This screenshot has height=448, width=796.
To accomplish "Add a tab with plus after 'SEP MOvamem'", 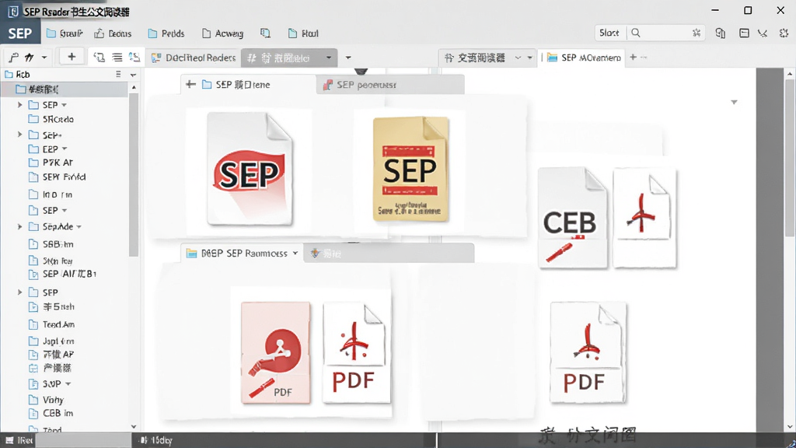I will point(633,58).
